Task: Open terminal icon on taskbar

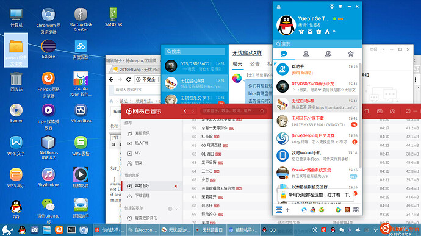Action: [x=71, y=230]
